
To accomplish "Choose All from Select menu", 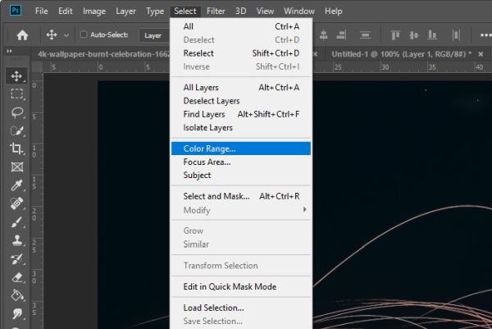I will pos(241,26).
